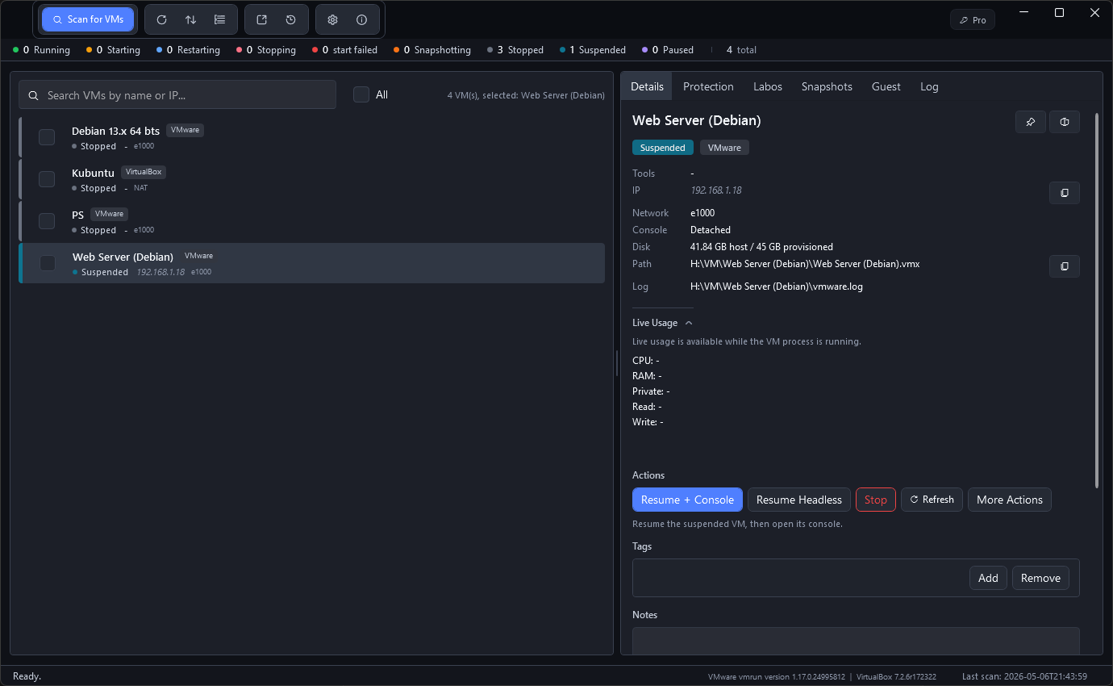Screen dimensions: 1113x686
Task: Switch to the Guest tab
Action: pyautogui.click(x=886, y=86)
